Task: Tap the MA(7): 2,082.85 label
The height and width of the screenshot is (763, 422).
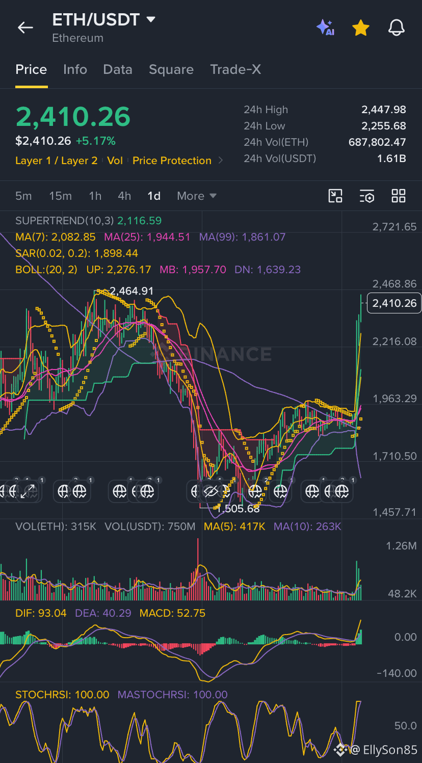Action: pos(56,236)
